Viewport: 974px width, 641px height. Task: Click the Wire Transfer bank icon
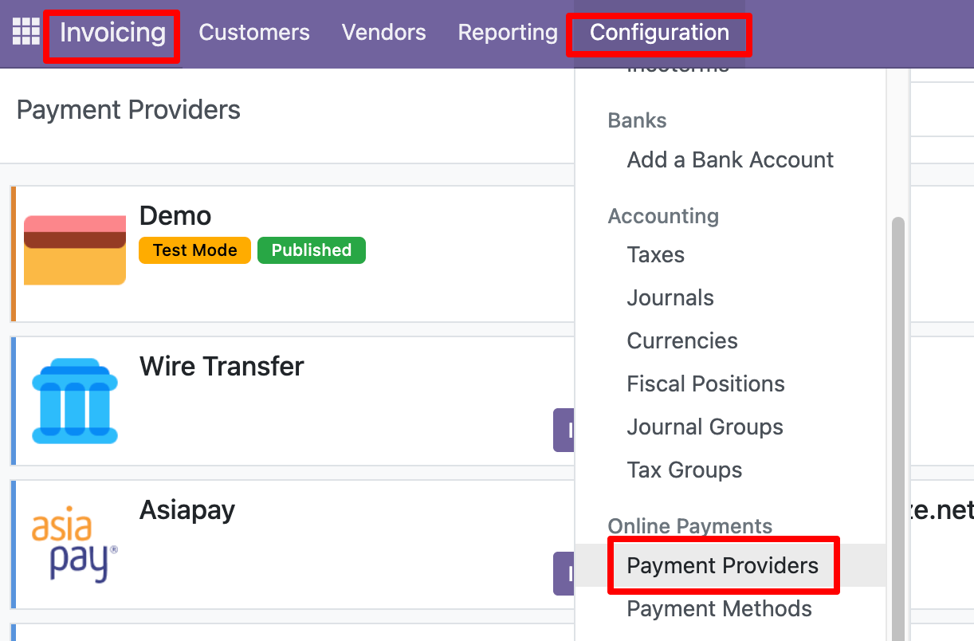tap(75, 401)
